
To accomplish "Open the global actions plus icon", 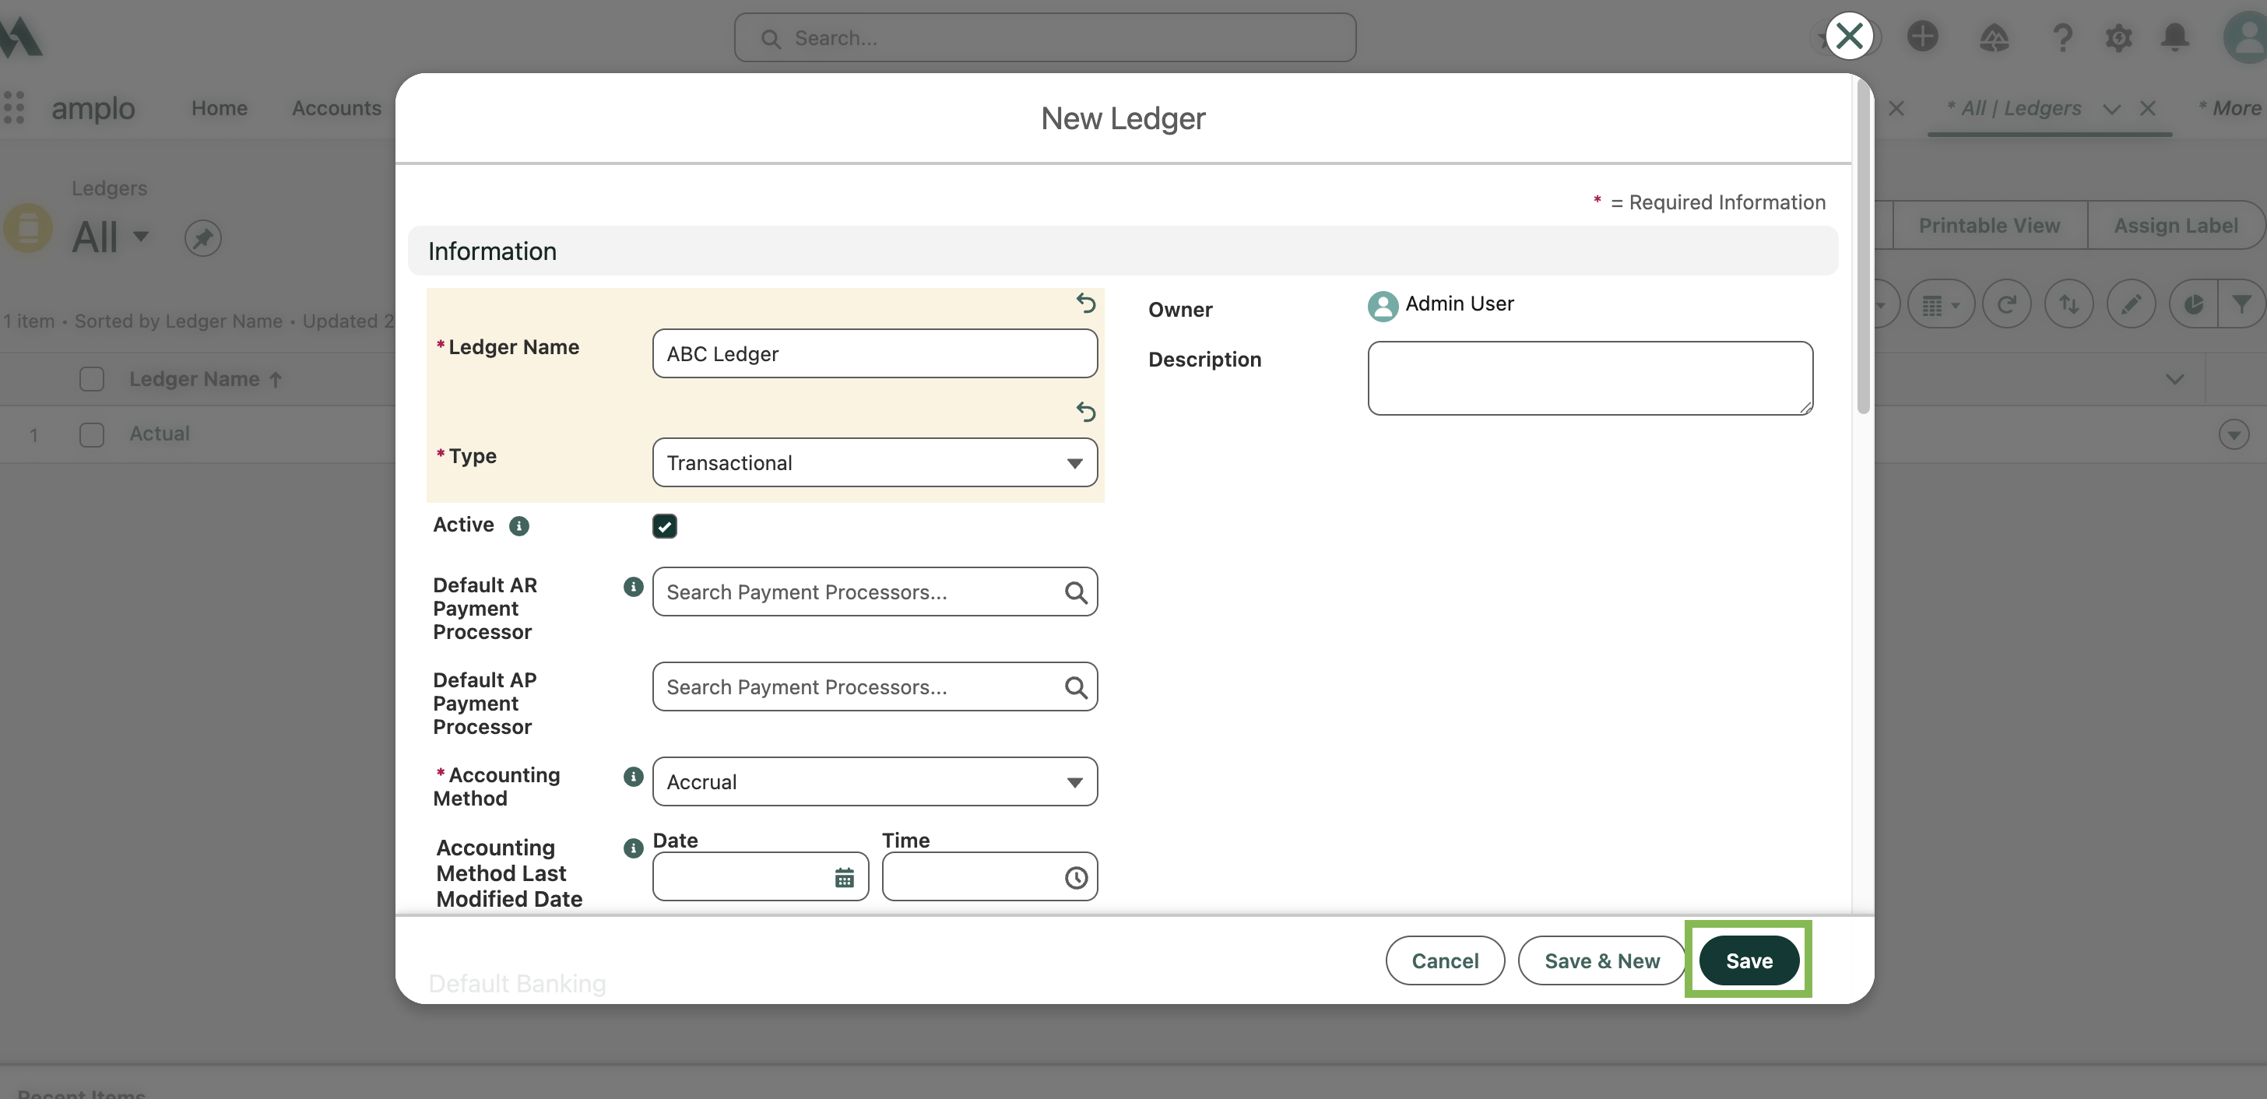I will point(1922,36).
